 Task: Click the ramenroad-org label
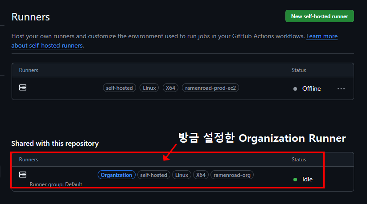232,175
